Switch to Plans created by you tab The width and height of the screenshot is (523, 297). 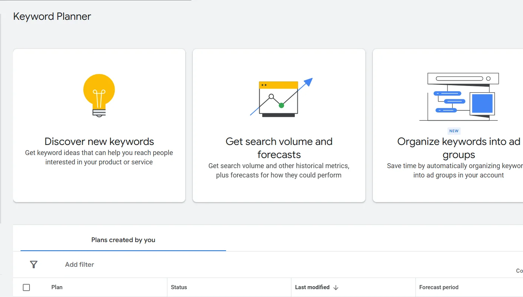coord(123,240)
